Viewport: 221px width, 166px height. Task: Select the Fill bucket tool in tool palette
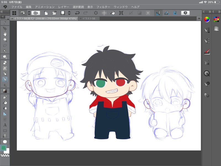(5, 103)
